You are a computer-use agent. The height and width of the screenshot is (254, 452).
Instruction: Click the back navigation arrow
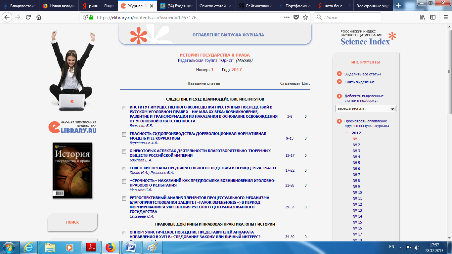[x=7, y=18]
